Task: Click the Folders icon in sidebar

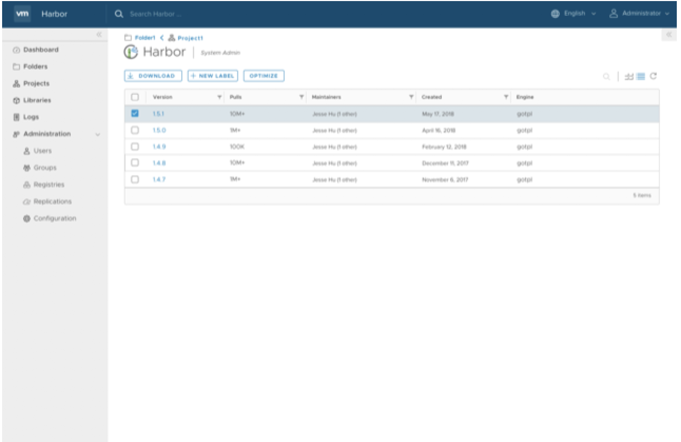Action: [x=16, y=67]
